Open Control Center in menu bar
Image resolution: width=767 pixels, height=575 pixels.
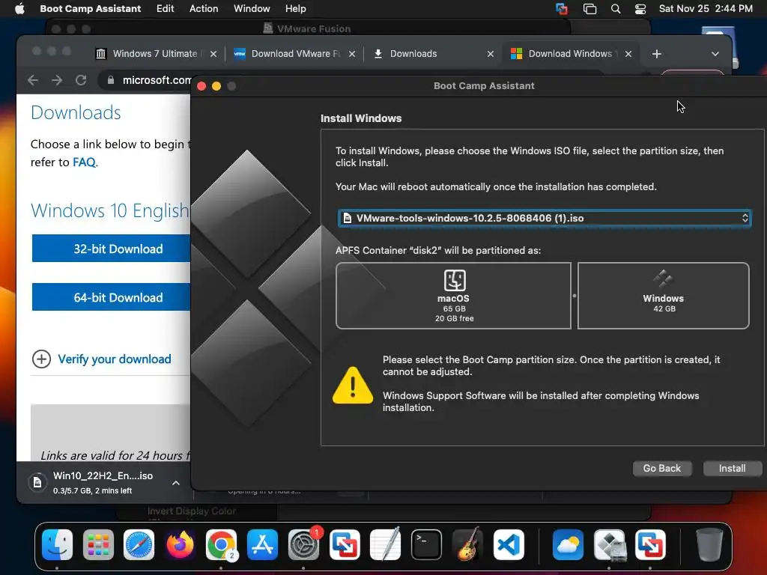[640, 9]
